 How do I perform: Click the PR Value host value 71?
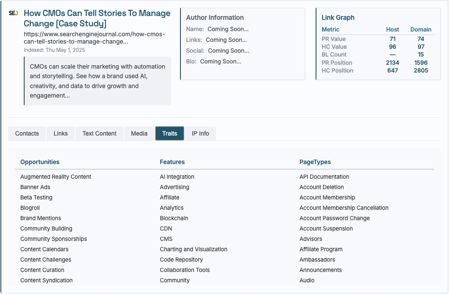click(392, 39)
